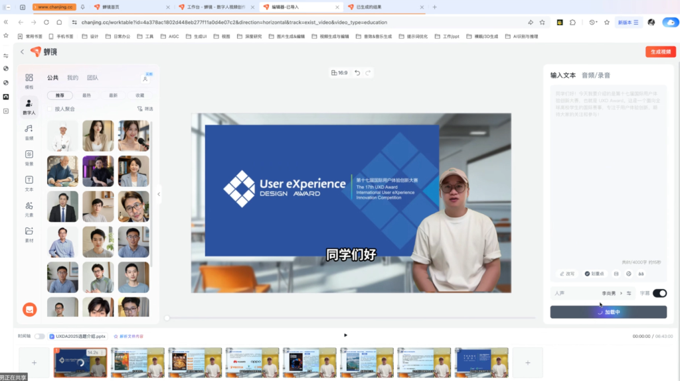Open the 16:9 aspect ratio dropdown
Image resolution: width=680 pixels, height=381 pixels.
(339, 73)
